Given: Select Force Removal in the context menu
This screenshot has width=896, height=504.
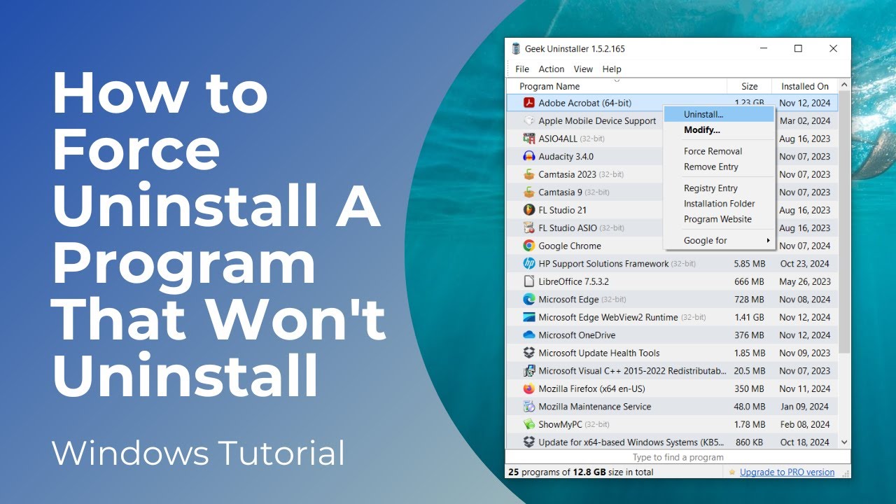Looking at the screenshot, I should pos(719,151).
